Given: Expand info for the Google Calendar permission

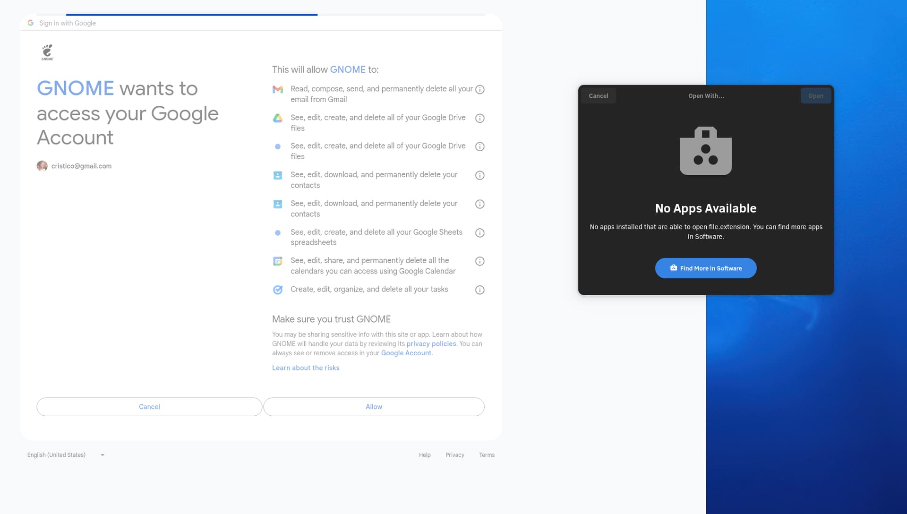Looking at the screenshot, I should coord(480,261).
